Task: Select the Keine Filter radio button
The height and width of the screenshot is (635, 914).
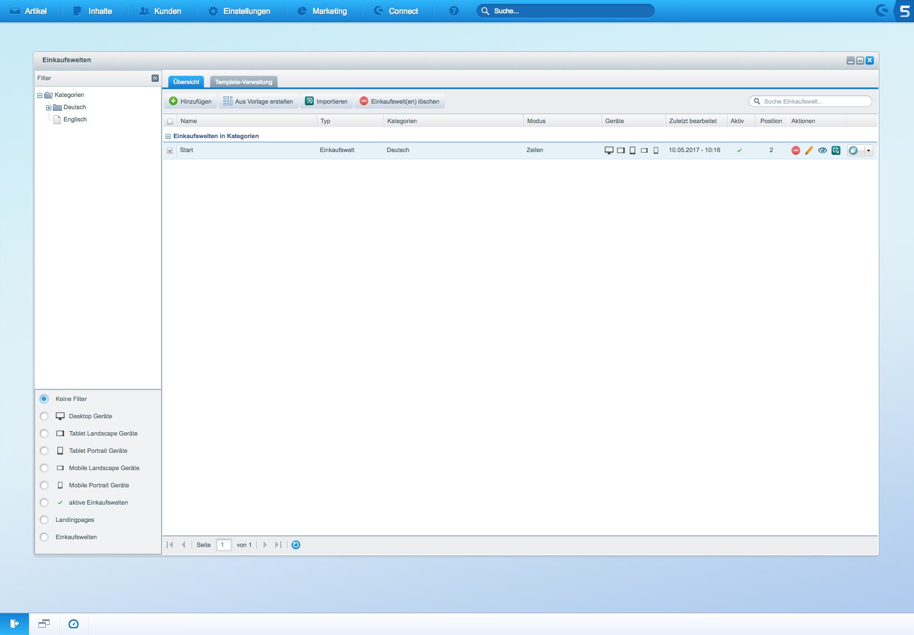Action: coord(44,399)
